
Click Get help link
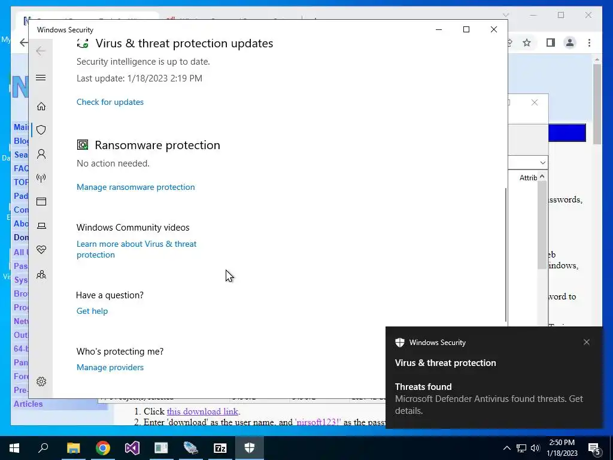point(92,311)
